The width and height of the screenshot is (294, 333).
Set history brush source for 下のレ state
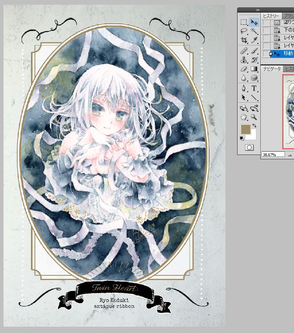click(x=266, y=30)
